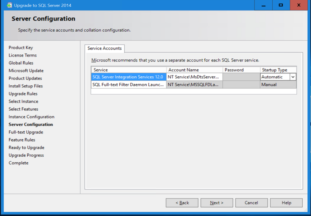The width and height of the screenshot is (311, 216).
Task: Select Upgrade Rules in the step list
Action: tap(23, 94)
